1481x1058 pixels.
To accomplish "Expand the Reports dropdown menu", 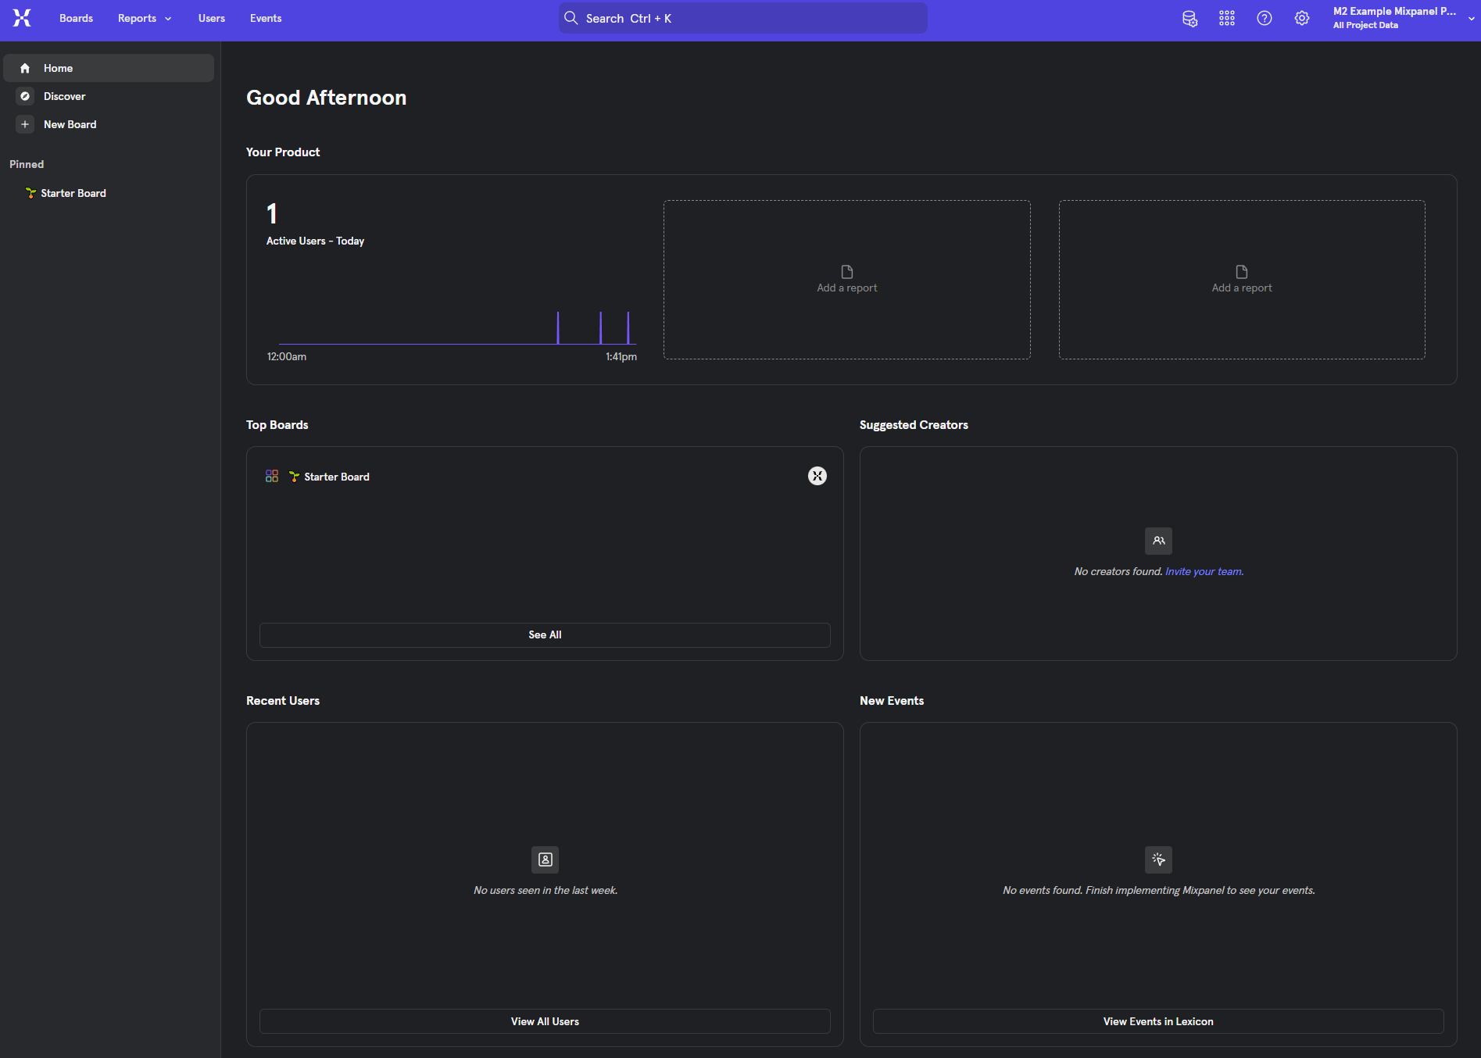I will point(145,18).
